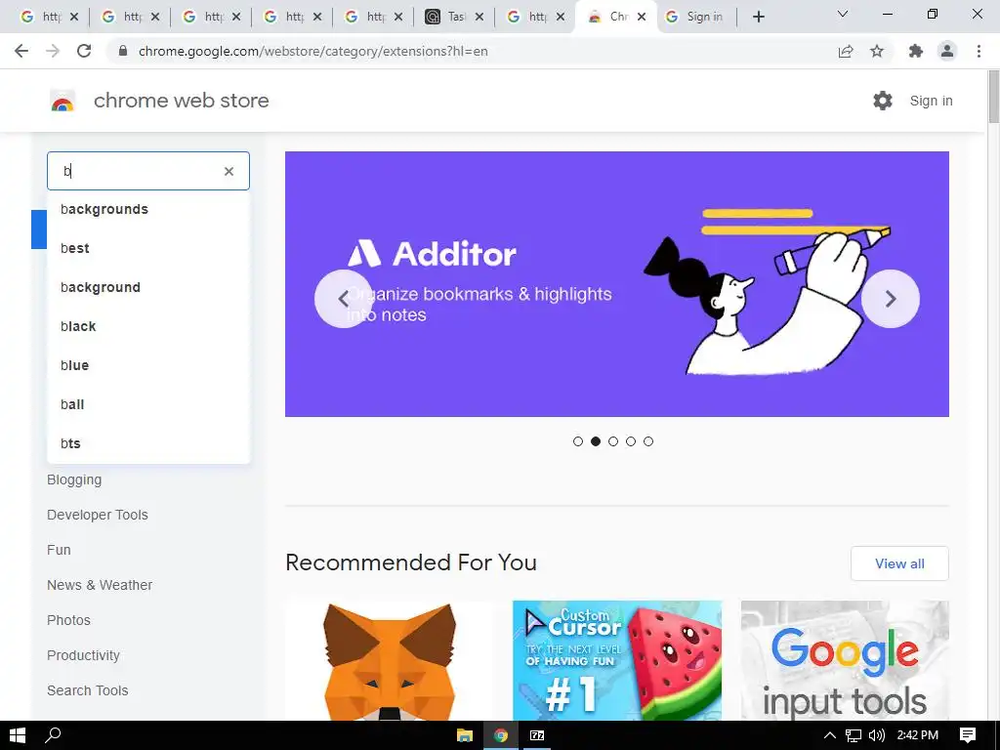The width and height of the screenshot is (1000, 750).
Task: Open the volume tray icon
Action: point(877,735)
